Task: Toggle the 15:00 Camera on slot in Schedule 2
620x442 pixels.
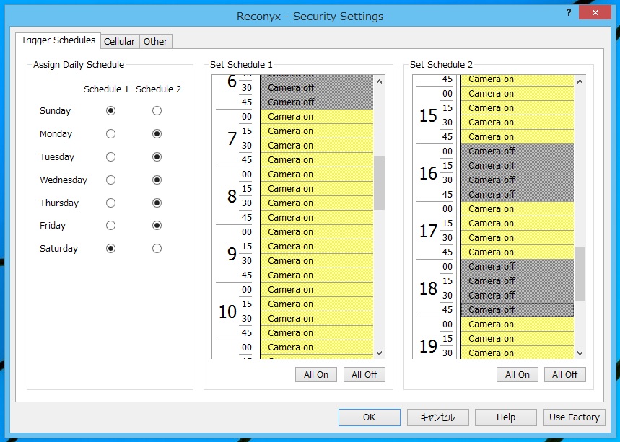Action: tap(518, 94)
